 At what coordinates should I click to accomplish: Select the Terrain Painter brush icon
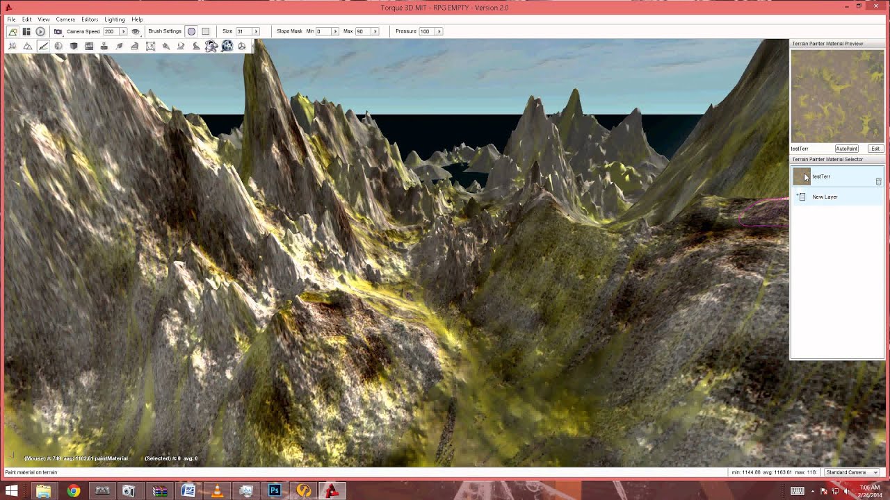(x=43, y=46)
